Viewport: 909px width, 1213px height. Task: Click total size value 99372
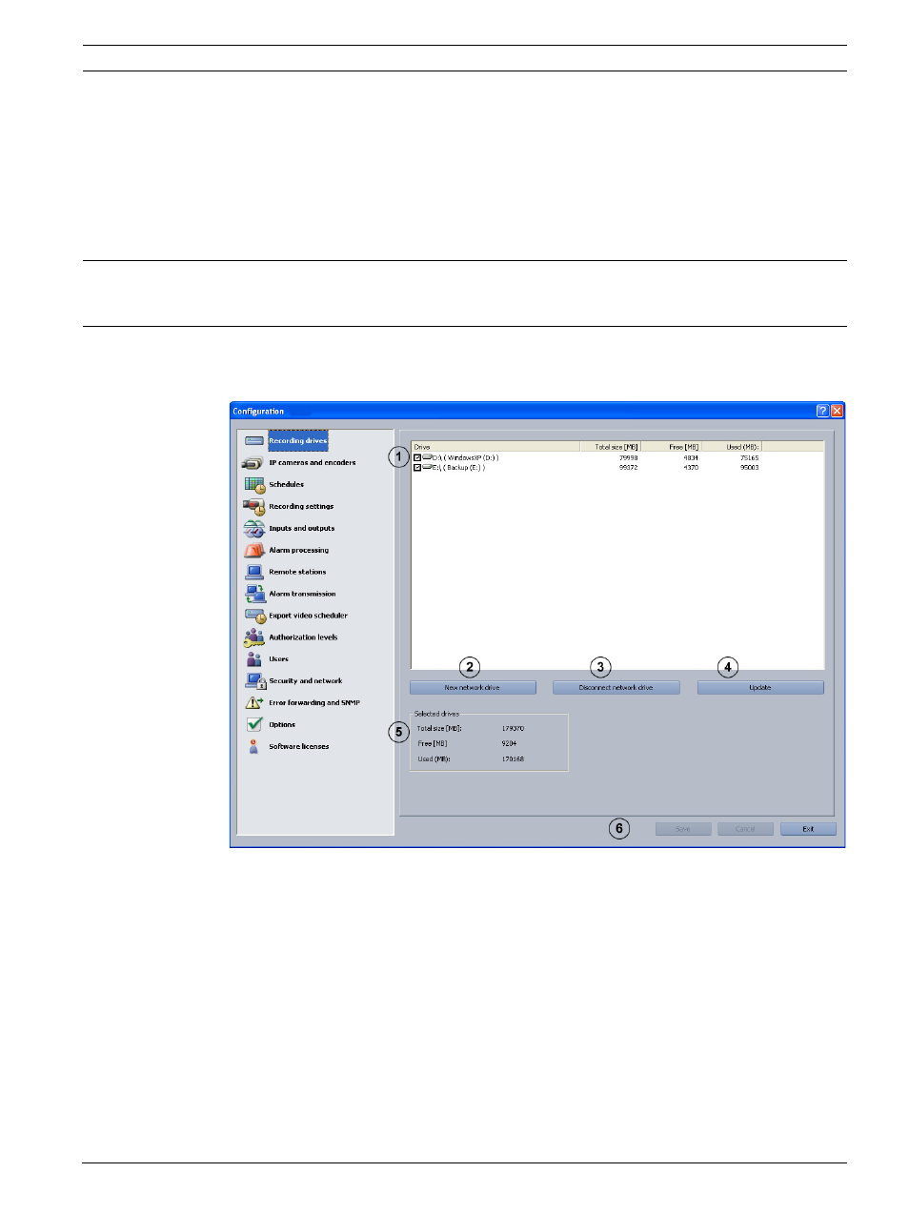[629, 468]
